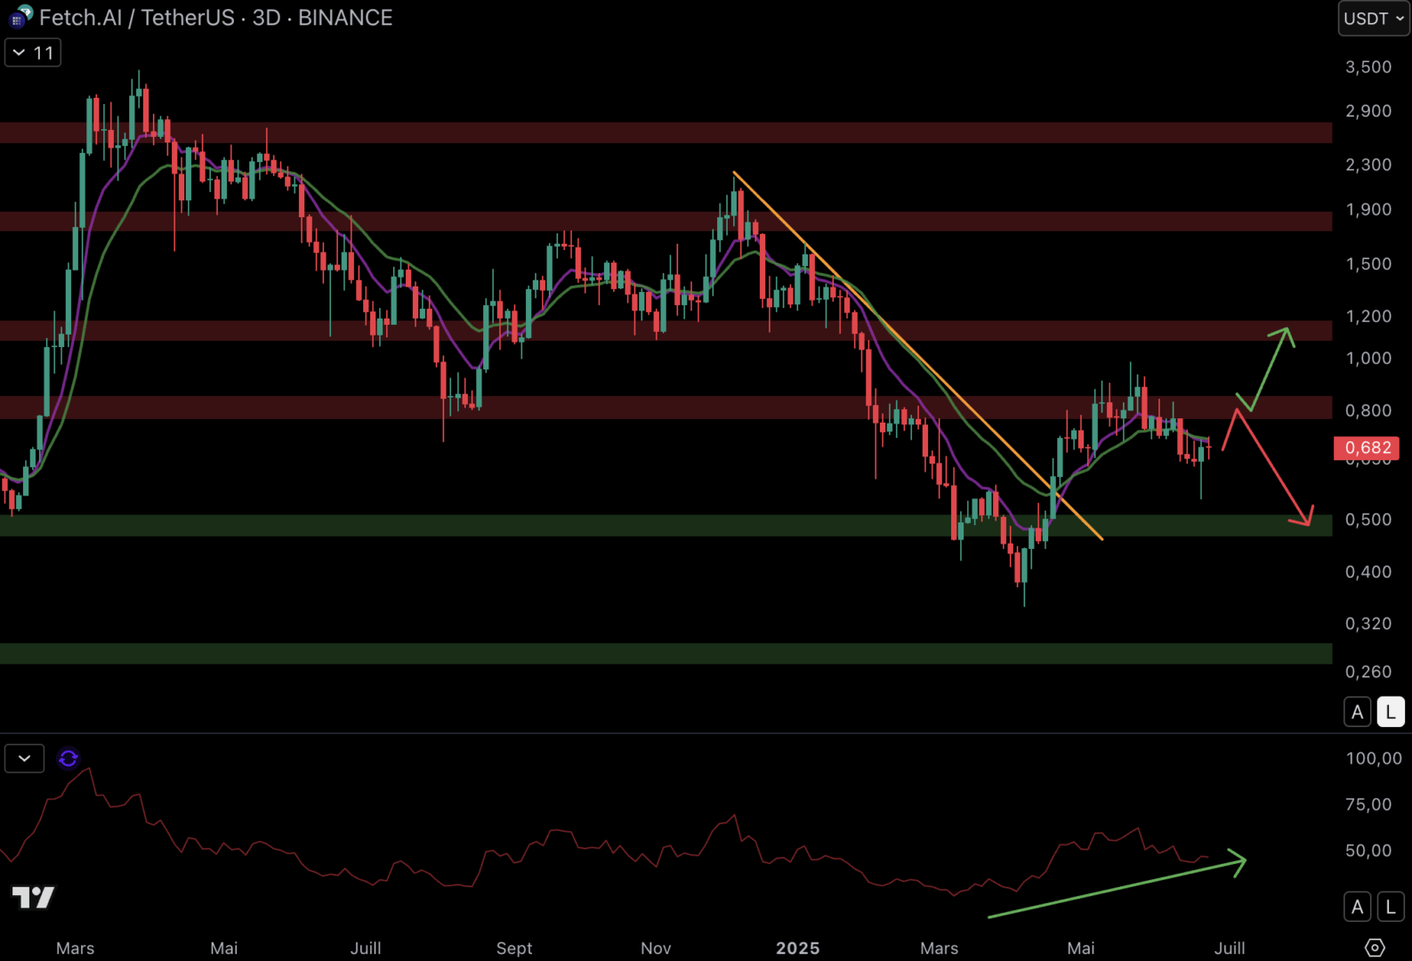
Task: Click the 2,900 price axis label
Action: pyautogui.click(x=1368, y=110)
